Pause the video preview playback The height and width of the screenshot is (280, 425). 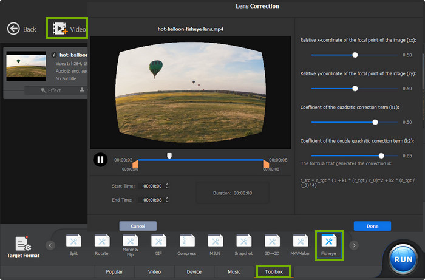(100, 160)
